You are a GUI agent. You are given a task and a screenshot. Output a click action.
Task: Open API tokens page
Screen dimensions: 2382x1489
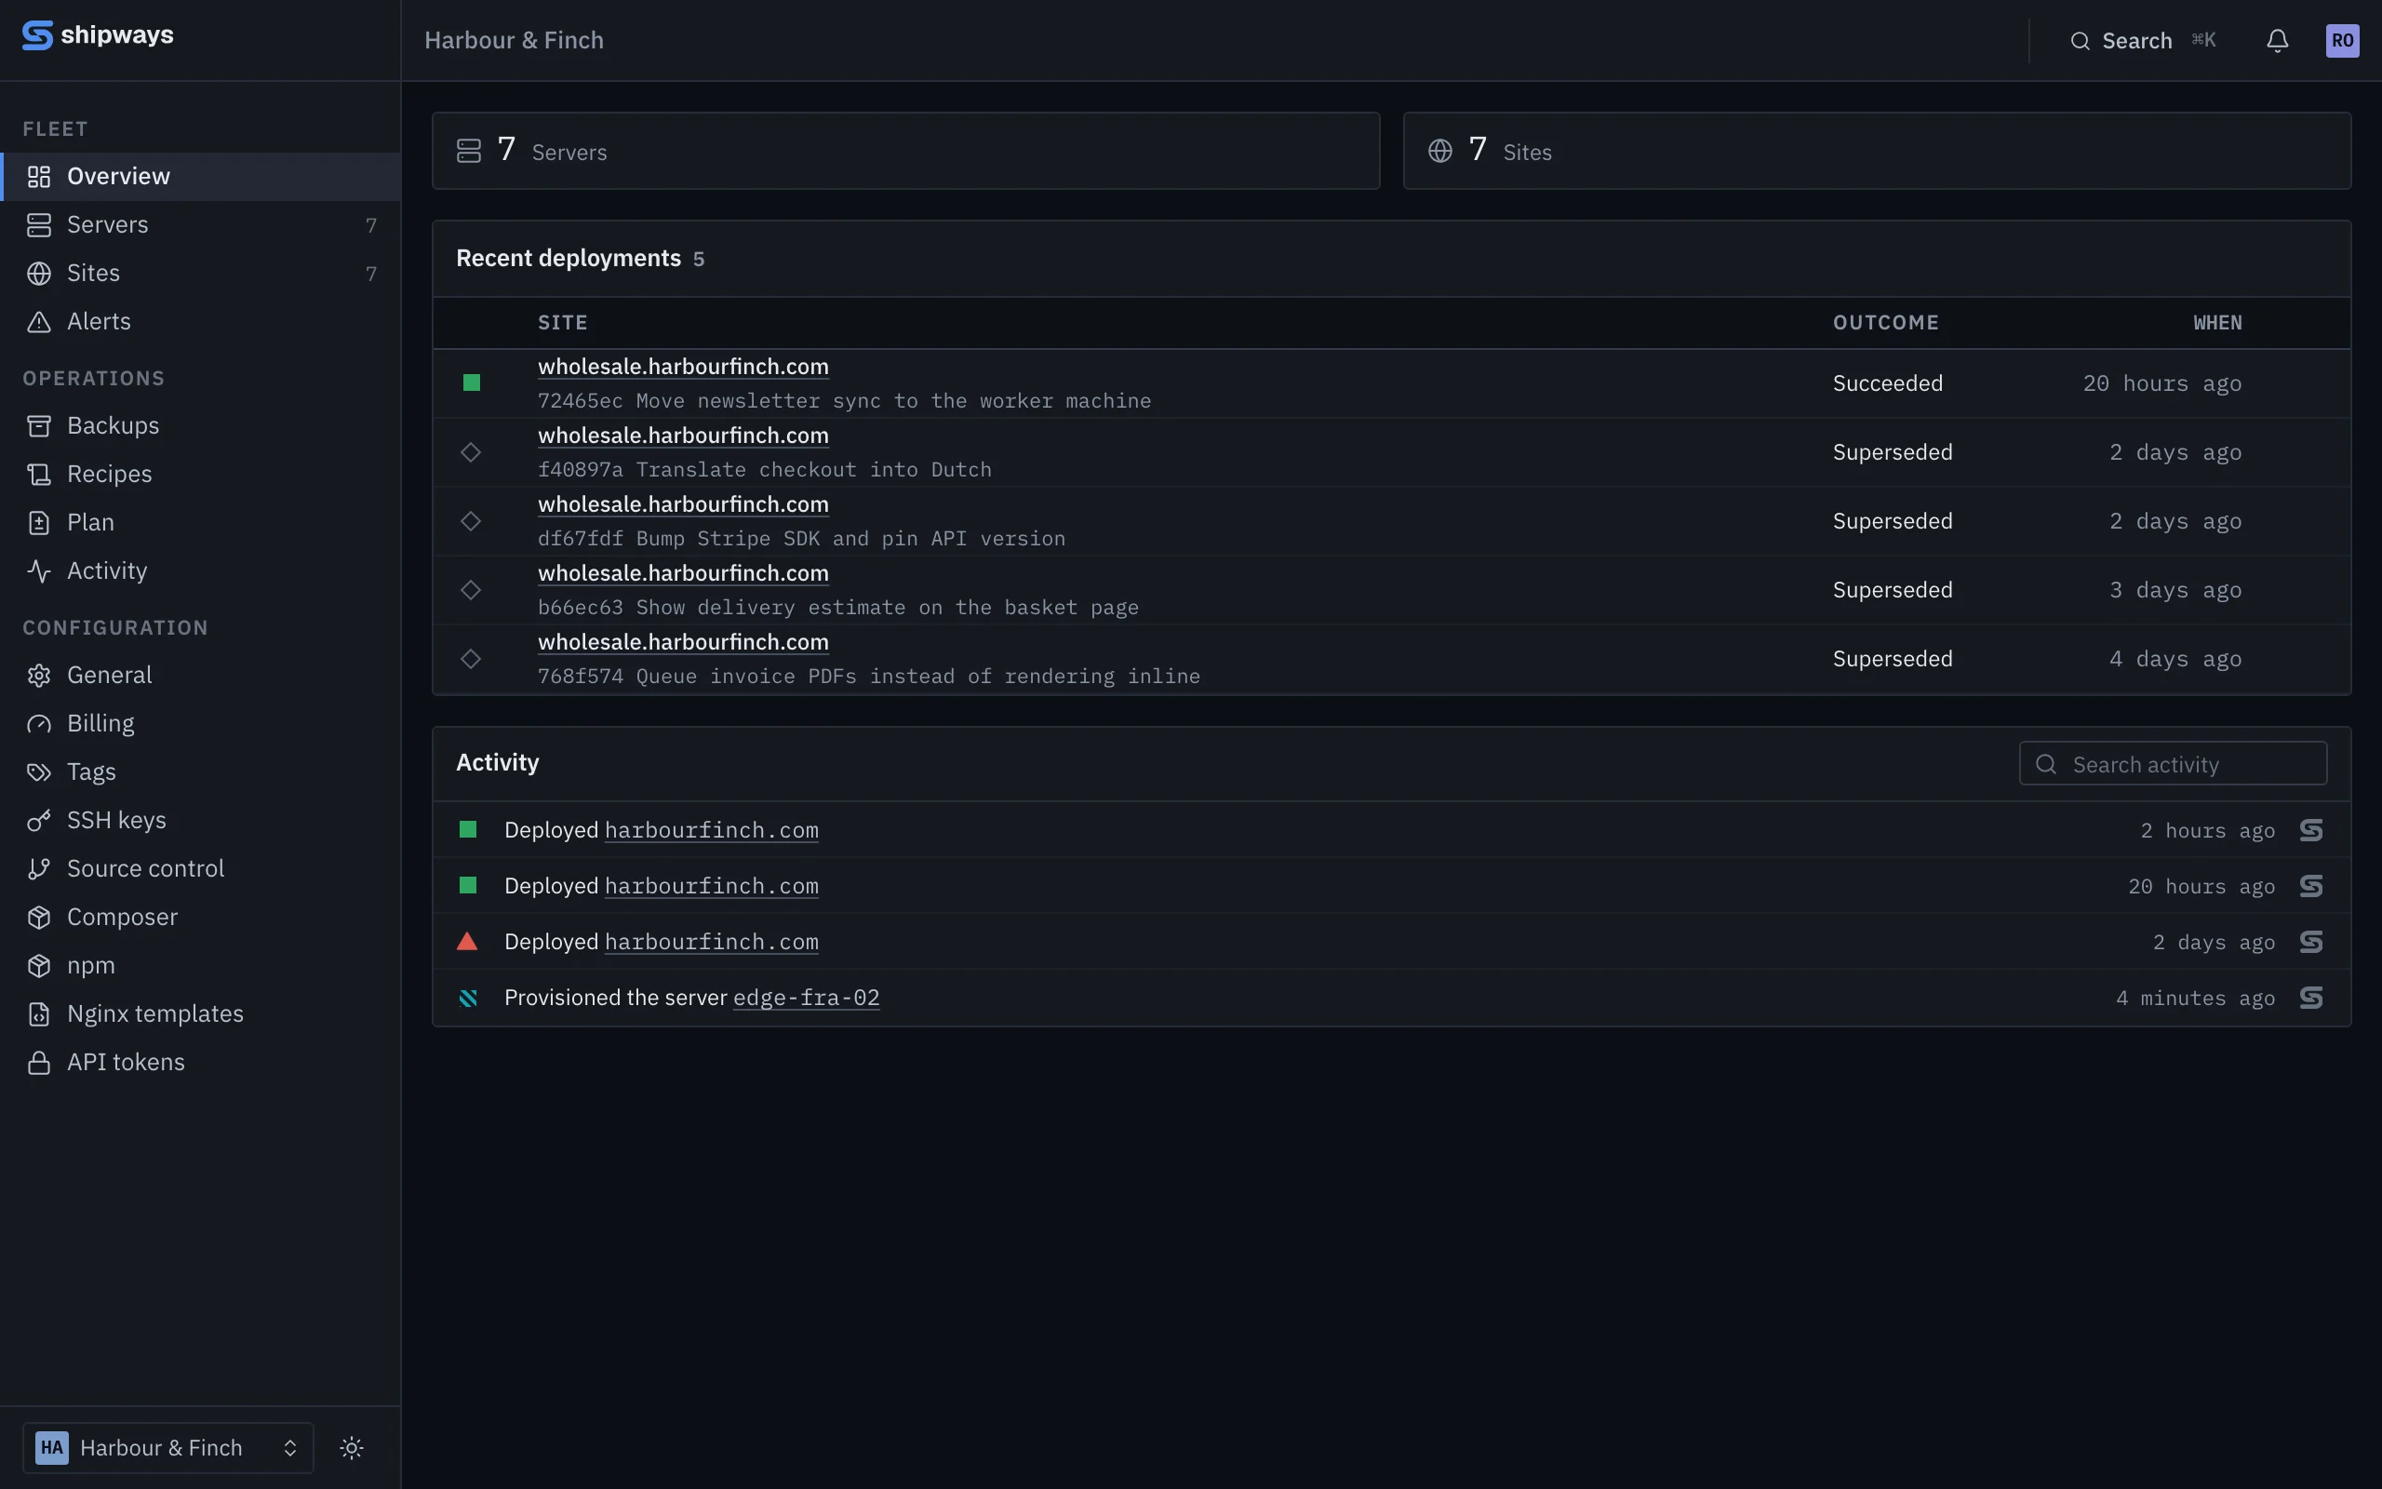point(201,1062)
